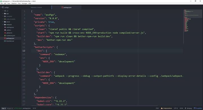Click the node_modules folder icon
203x110 pixels.
coord(5,19)
